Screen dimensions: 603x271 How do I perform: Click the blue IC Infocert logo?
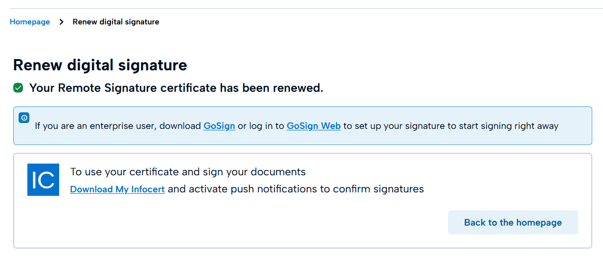[43, 180]
